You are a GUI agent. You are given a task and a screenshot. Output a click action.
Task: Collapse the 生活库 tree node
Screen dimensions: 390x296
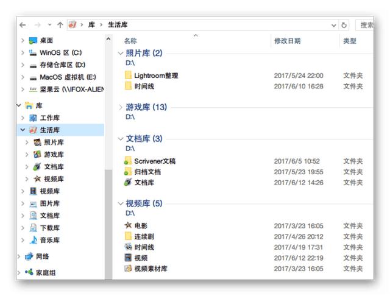point(23,130)
